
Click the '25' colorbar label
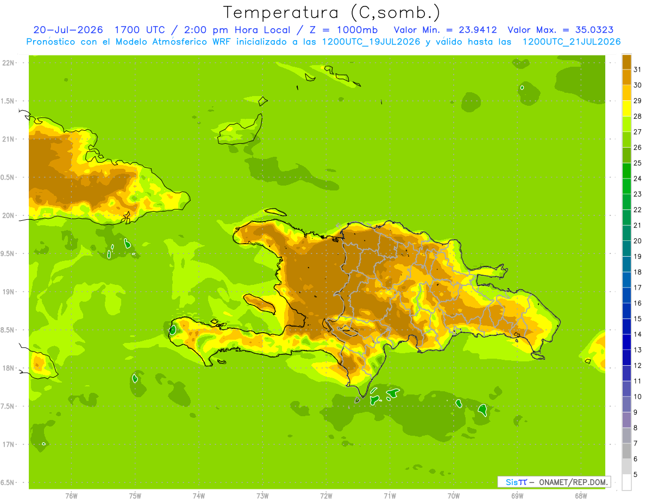tap(637, 163)
